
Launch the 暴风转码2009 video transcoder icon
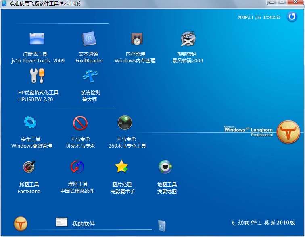(x=188, y=39)
